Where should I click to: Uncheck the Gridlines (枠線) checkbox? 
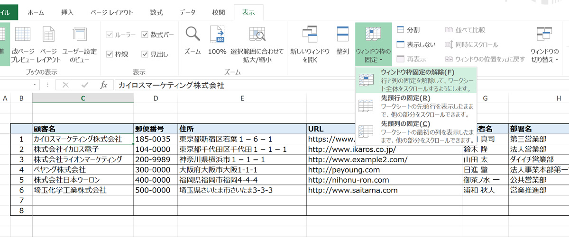(x=110, y=54)
